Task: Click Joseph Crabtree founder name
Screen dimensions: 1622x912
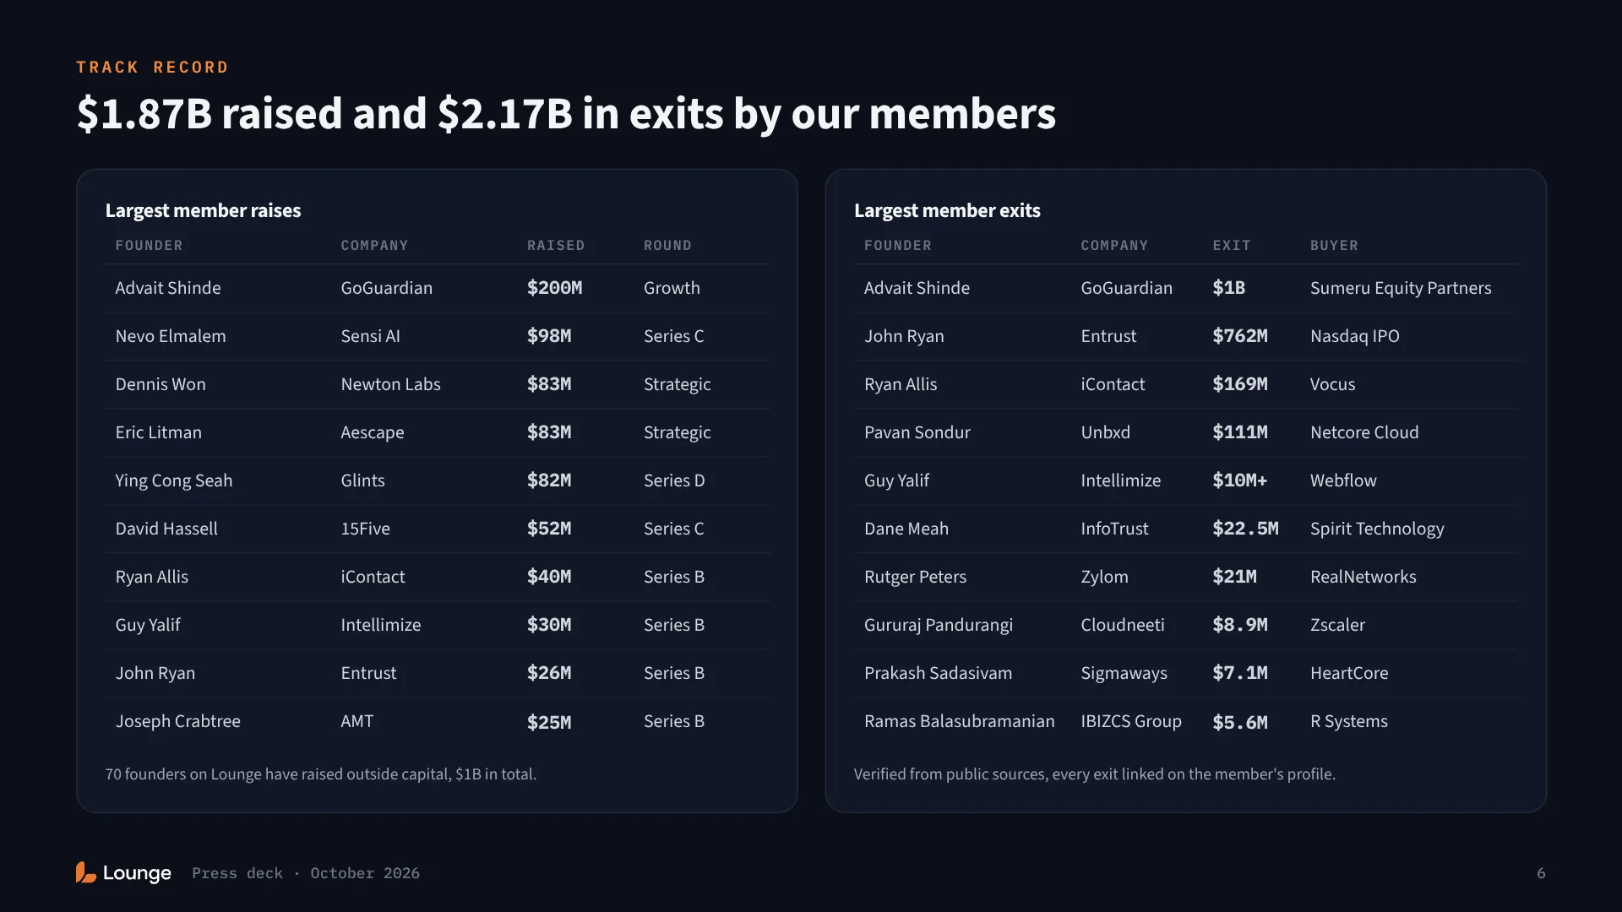Action: [178, 721]
